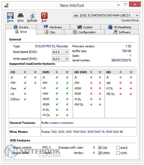Click the Exit button label
This screenshot has height=165, width=144.
[x=44, y=21]
